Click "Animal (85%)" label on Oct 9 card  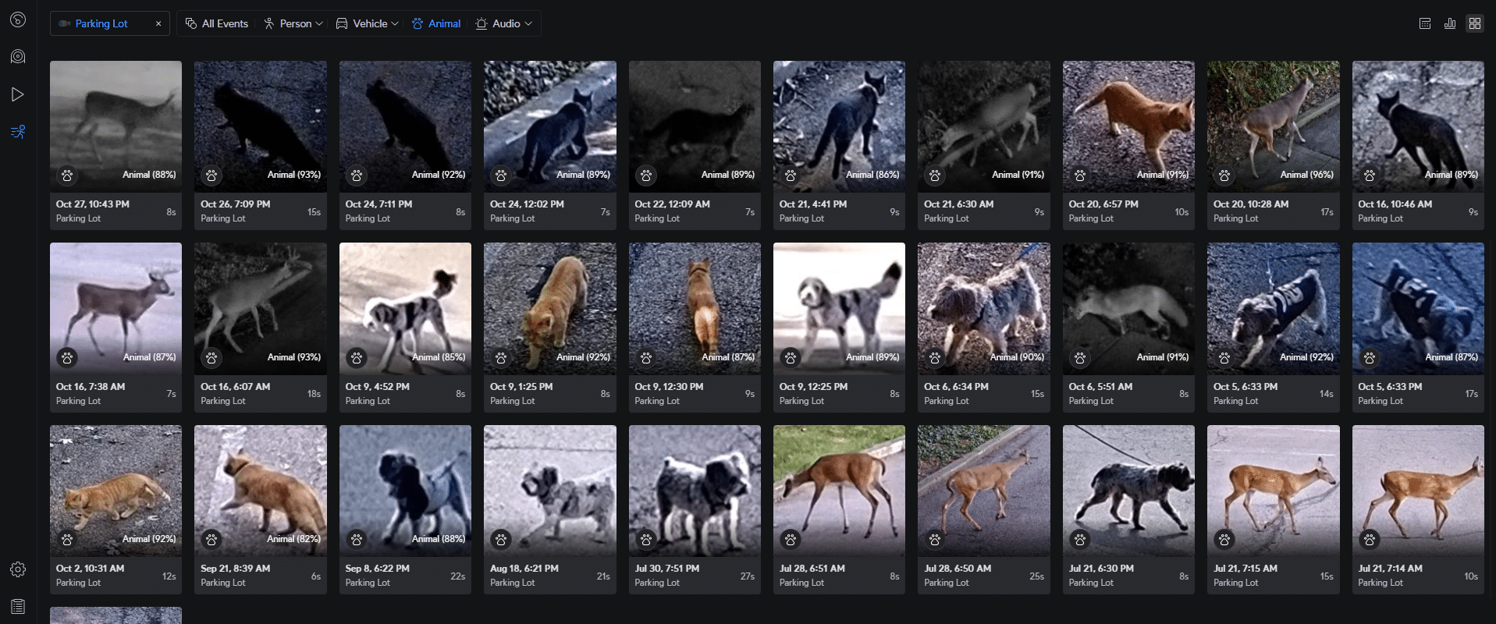[x=439, y=357]
